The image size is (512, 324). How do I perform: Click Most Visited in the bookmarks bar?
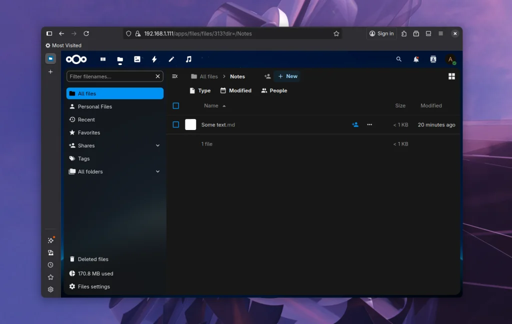[63, 45]
